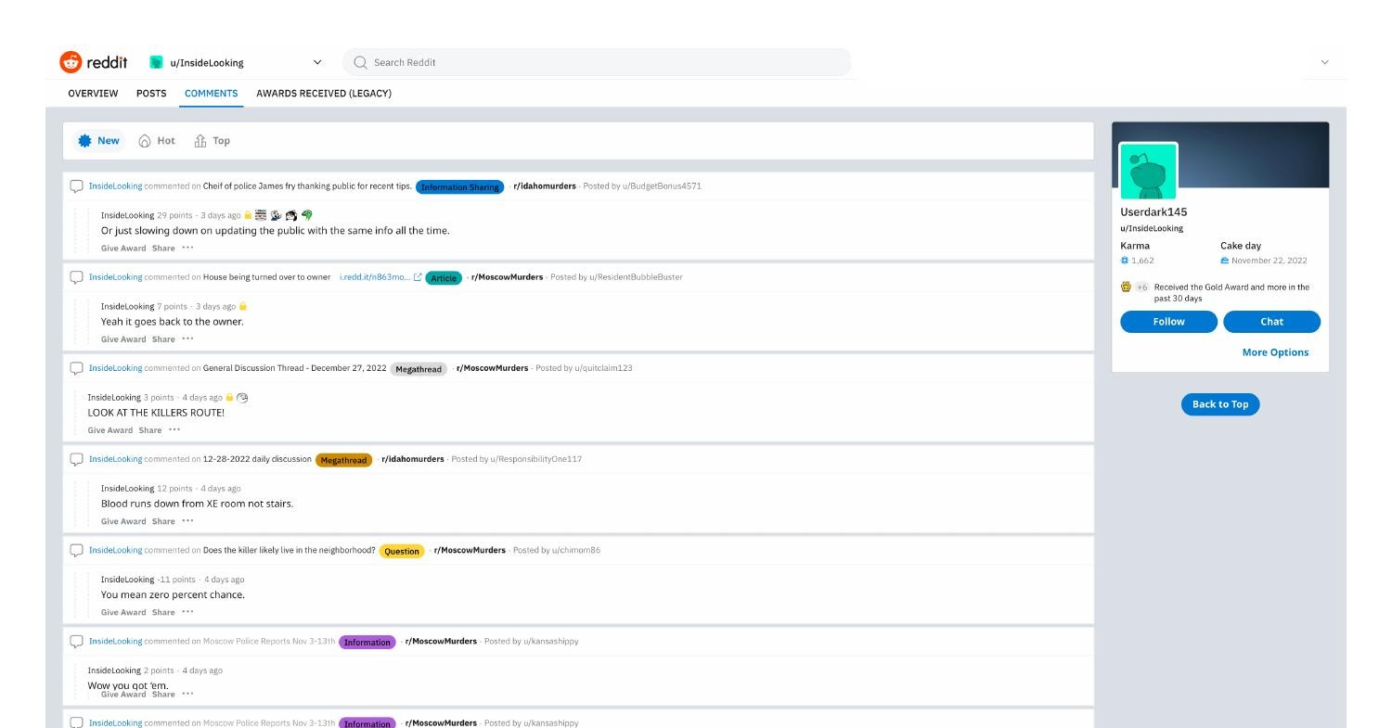
Task: Click the Back to Top button
Action: pyautogui.click(x=1220, y=404)
